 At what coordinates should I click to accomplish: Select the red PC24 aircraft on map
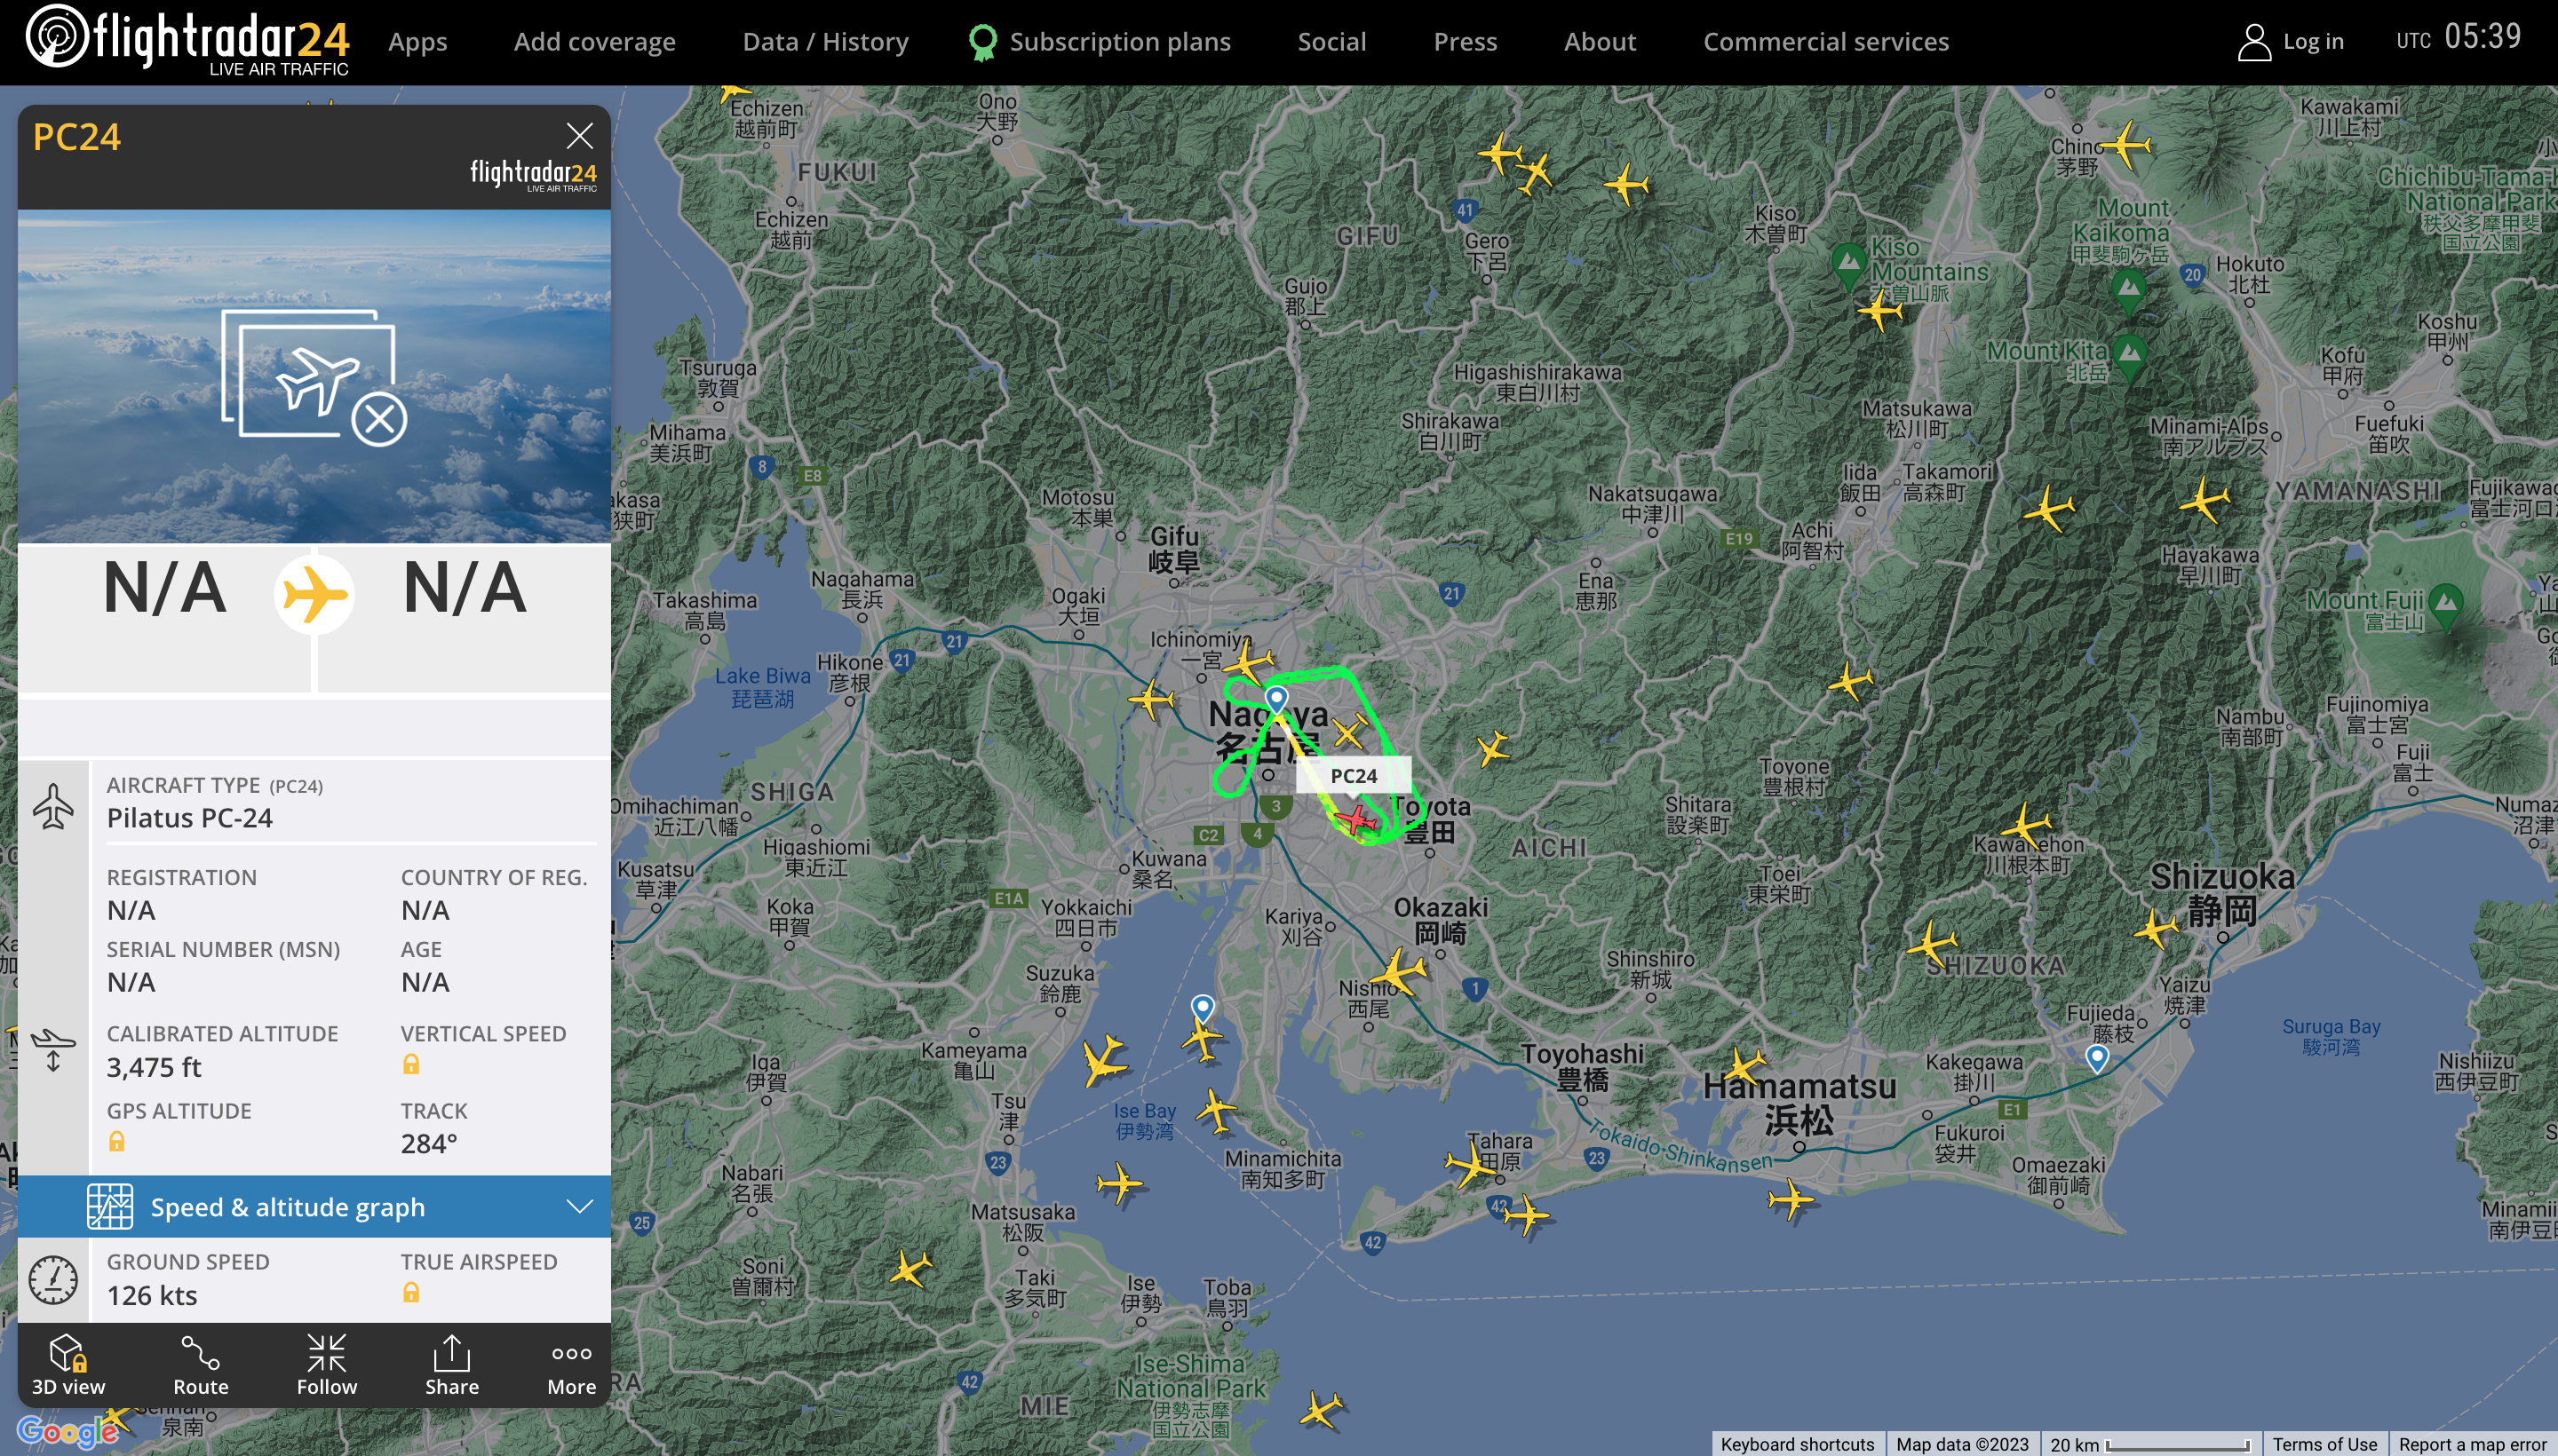click(x=1356, y=820)
